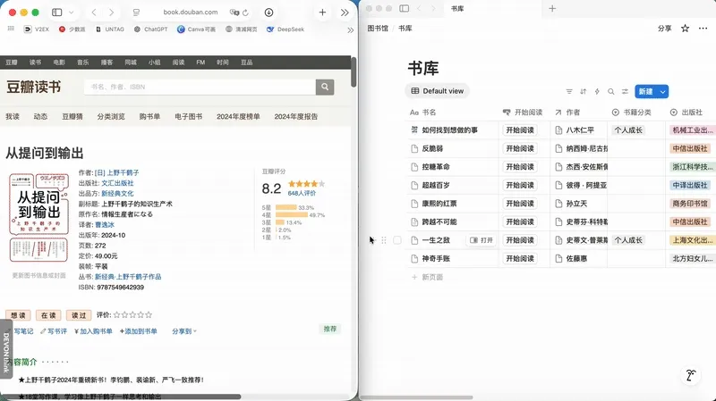The image size is (716, 401).
Task: Click the translate icon in address bar
Action: [x=234, y=13]
